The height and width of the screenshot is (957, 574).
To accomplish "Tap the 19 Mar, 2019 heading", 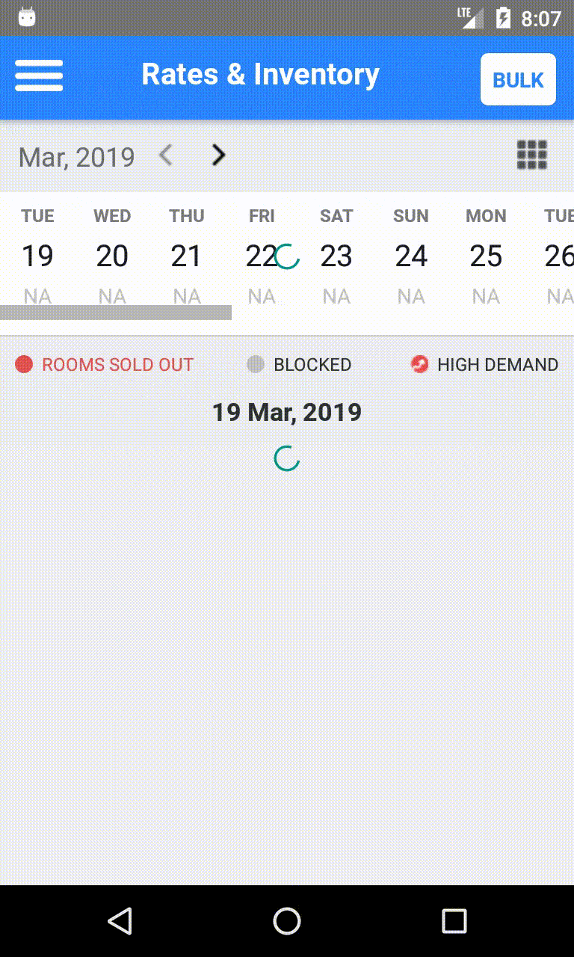I will (287, 412).
